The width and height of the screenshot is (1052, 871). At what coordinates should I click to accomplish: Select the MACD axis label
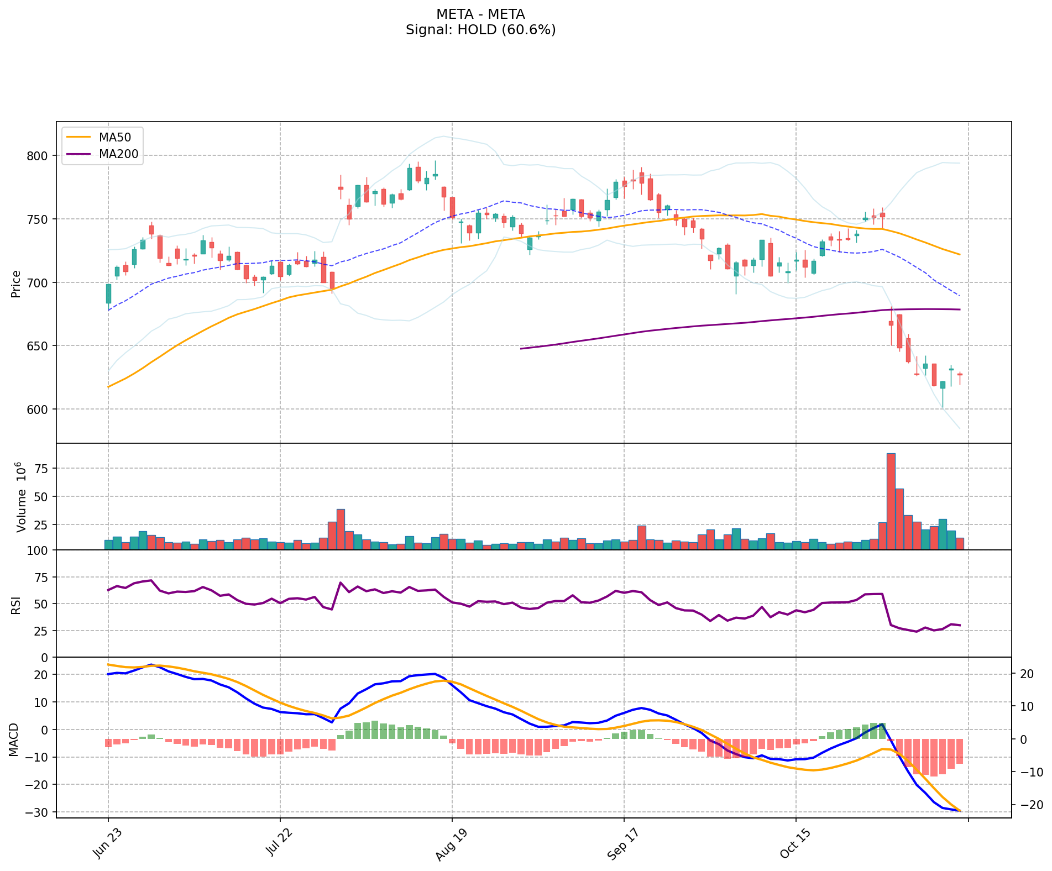coord(15,739)
